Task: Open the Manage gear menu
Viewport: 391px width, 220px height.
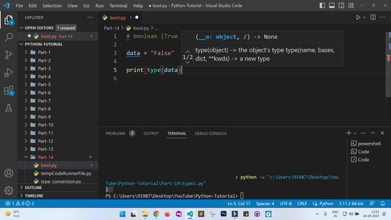Action: tap(9, 190)
